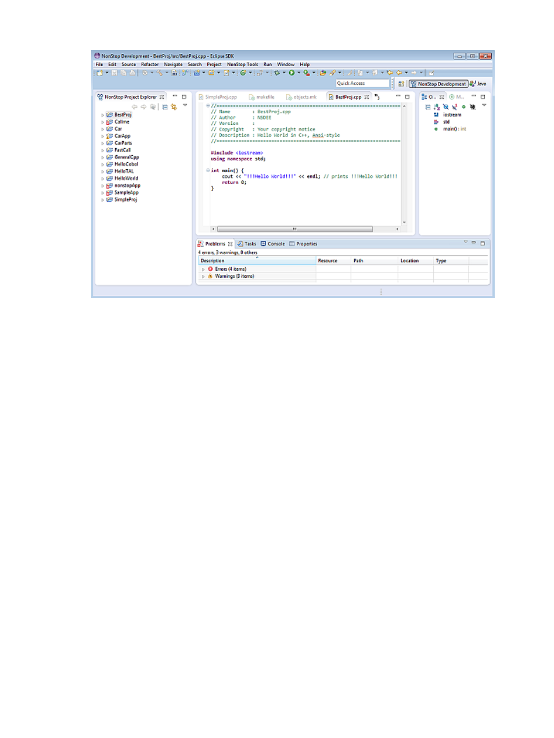Screen dimensions: 554x738
Task: Toggle Hide Fields in Outline toolbar
Action: 445,107
